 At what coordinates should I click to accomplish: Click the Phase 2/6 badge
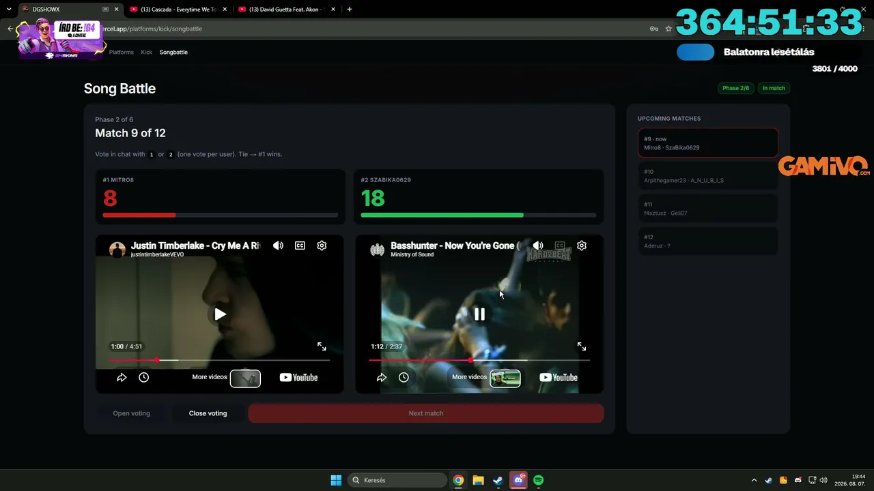[x=735, y=88]
